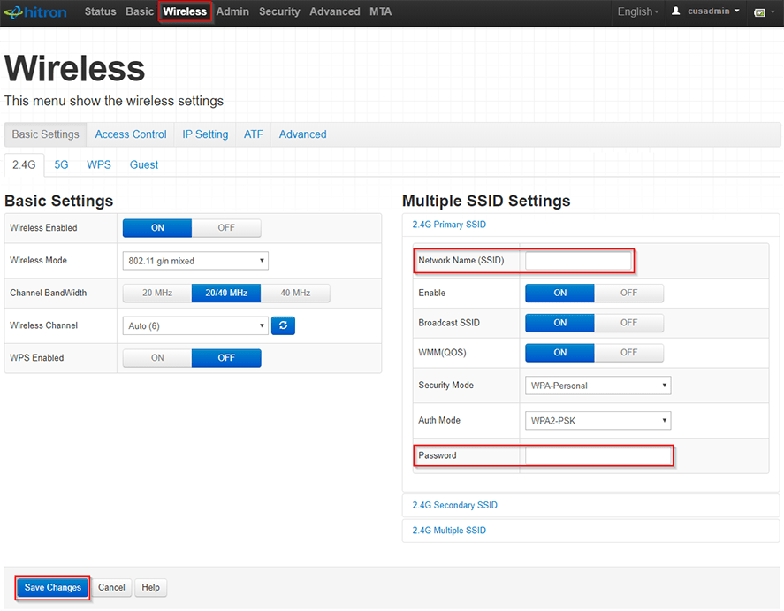This screenshot has height=611, width=784.
Task: Open the Status menu
Action: 100,11
